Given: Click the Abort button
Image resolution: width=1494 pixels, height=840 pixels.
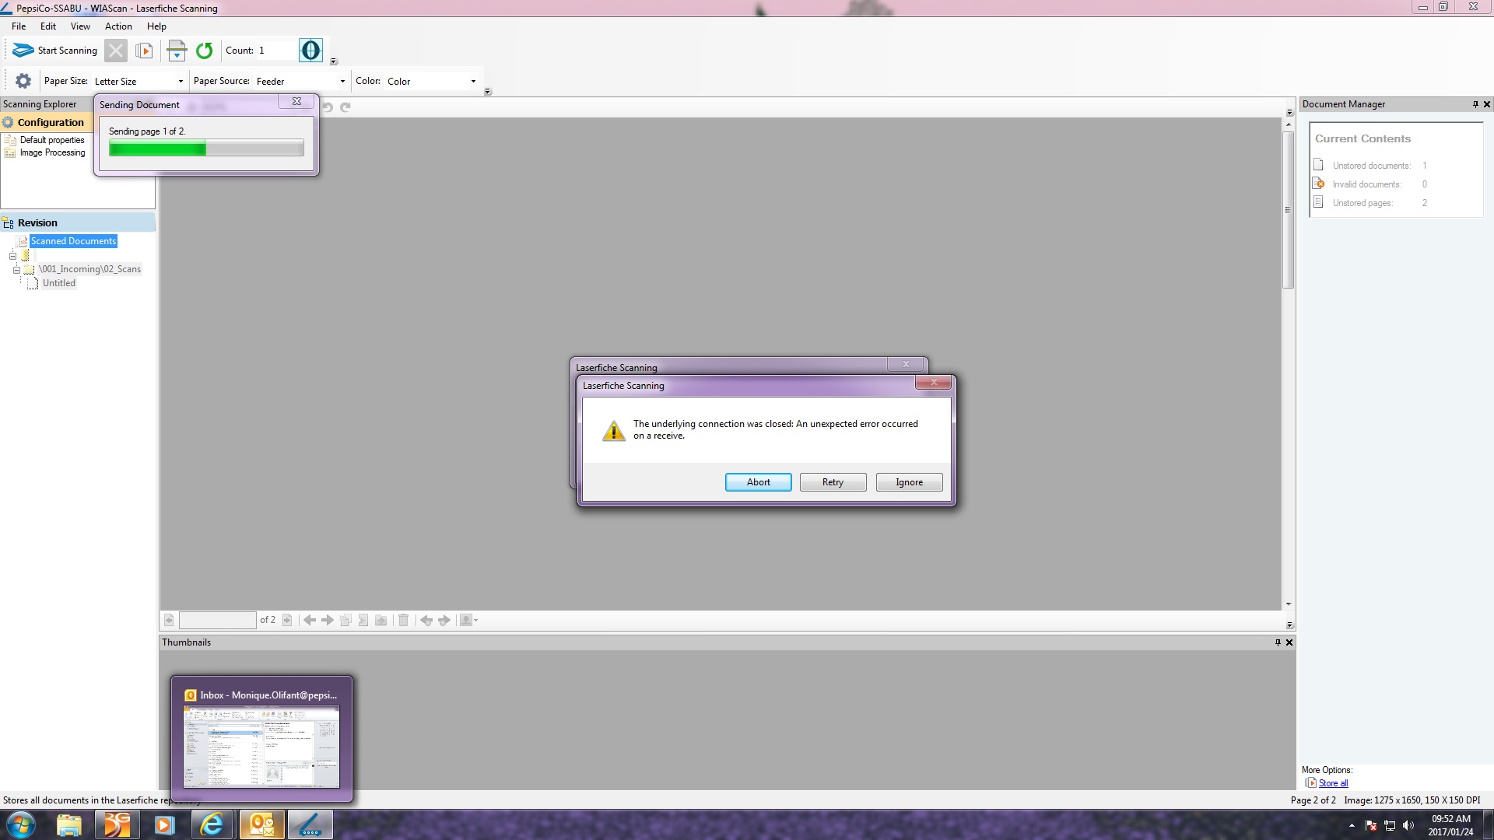Looking at the screenshot, I should (758, 482).
